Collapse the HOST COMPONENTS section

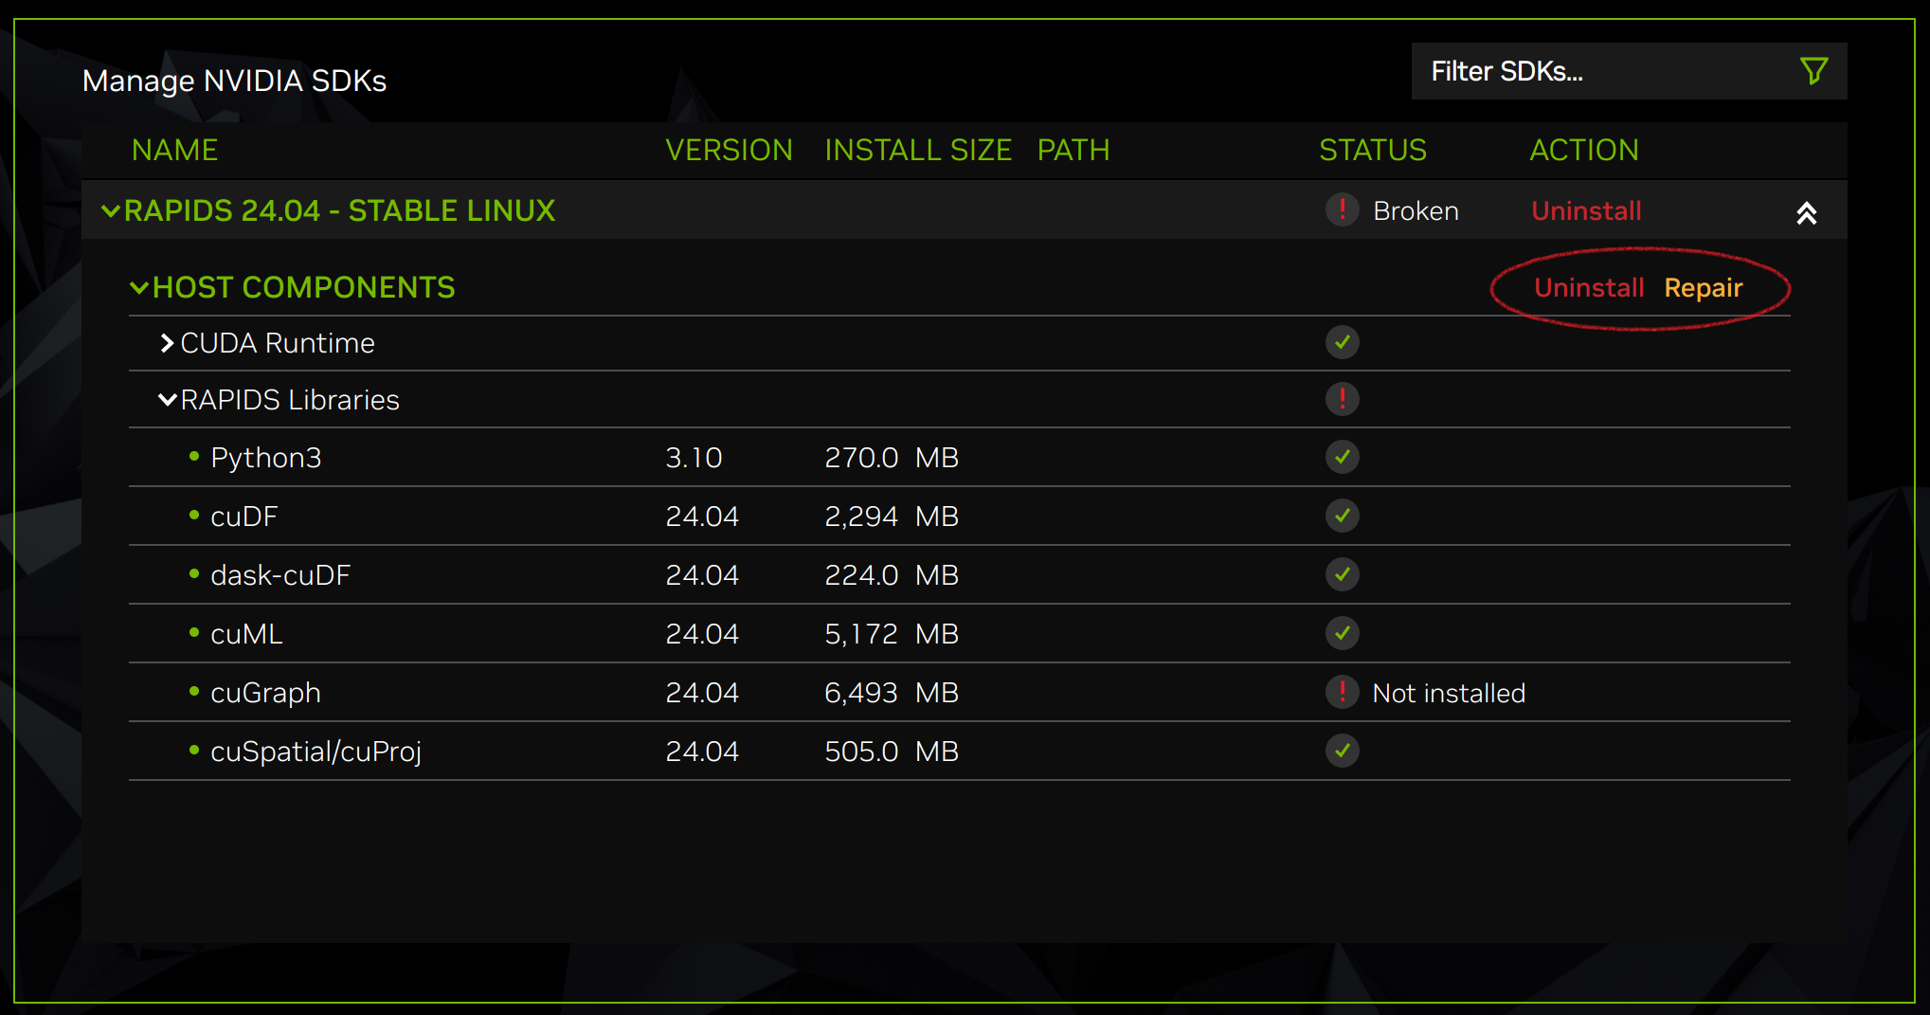(x=139, y=287)
